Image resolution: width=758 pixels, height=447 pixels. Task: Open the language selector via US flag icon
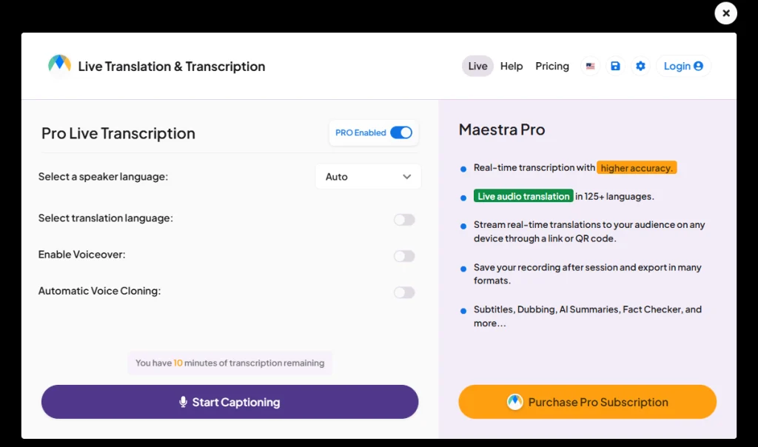pos(590,66)
